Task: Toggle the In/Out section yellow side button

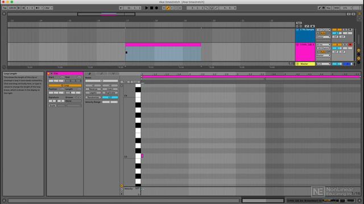Action: click(x=359, y=50)
